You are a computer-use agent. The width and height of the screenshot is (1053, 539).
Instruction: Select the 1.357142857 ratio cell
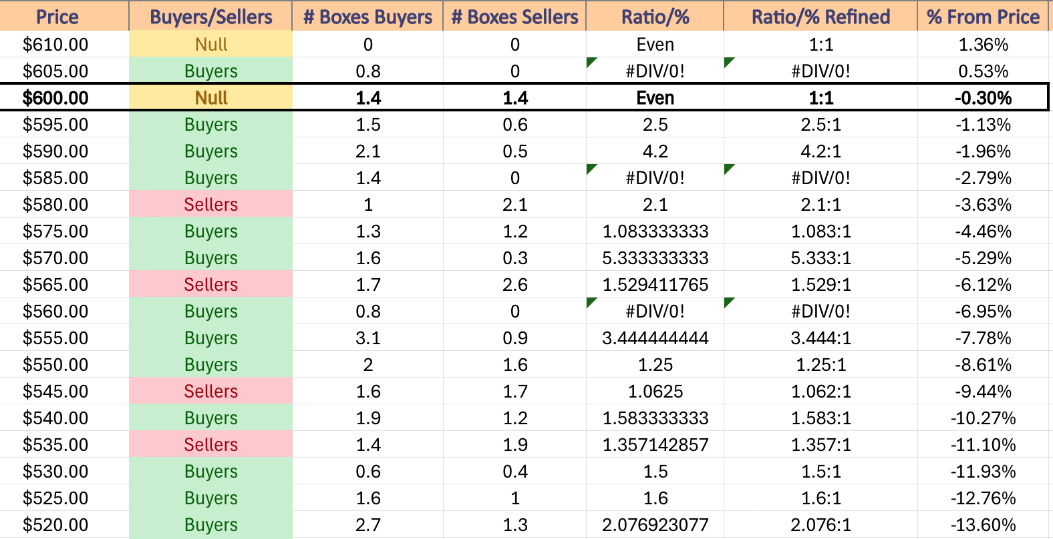click(x=655, y=444)
